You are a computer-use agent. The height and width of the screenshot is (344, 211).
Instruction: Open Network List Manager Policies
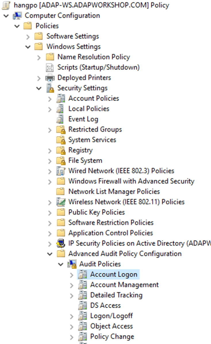(114, 192)
